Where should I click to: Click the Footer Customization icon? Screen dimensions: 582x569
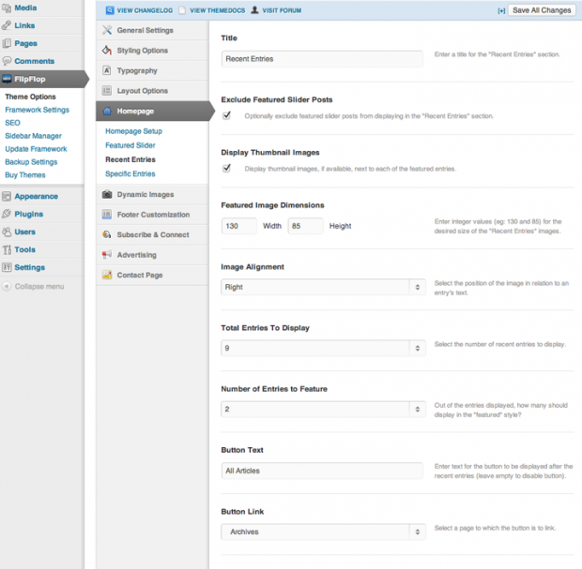(107, 215)
